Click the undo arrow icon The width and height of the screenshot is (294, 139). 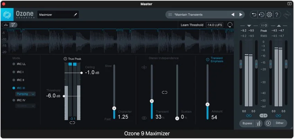pos(254,15)
